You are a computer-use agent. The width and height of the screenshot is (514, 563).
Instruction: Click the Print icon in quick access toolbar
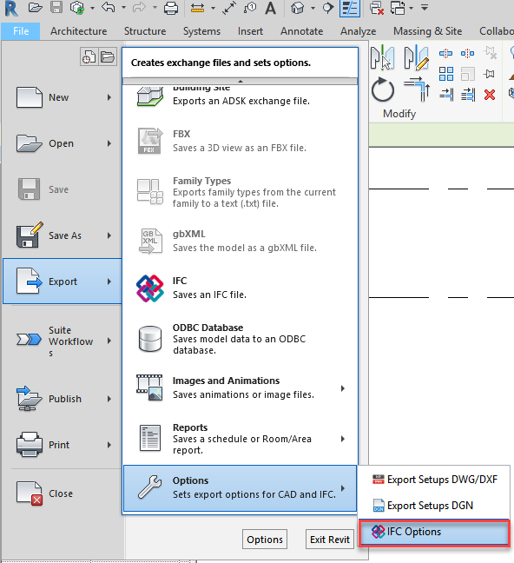point(171,8)
